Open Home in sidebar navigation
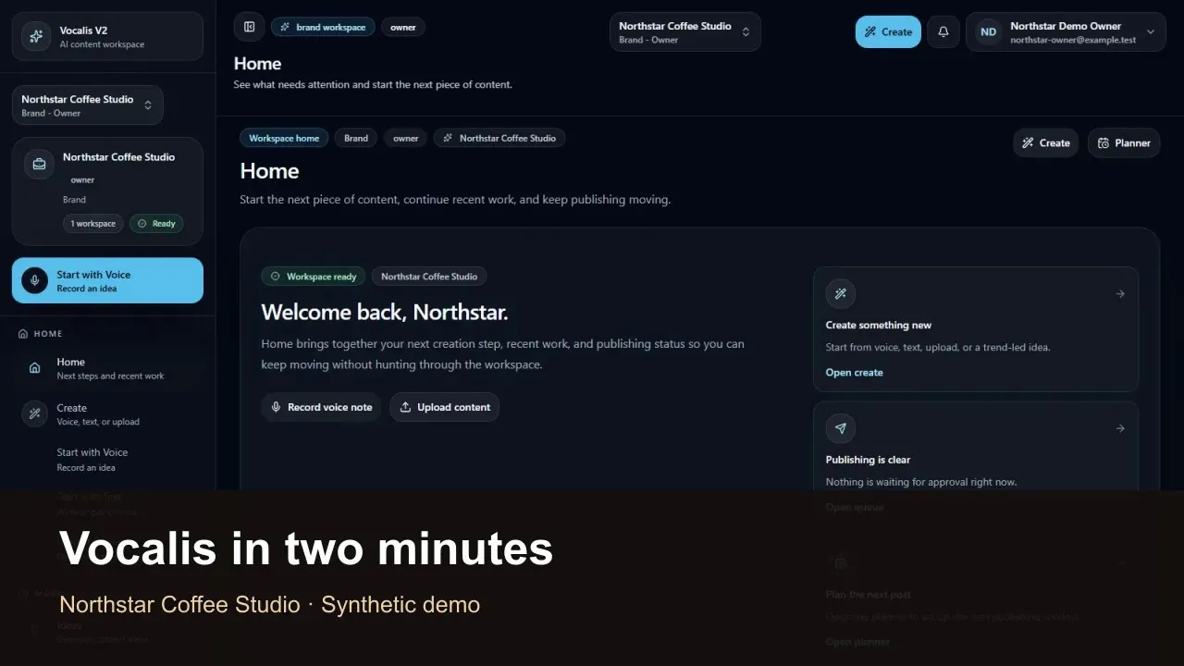 pyautogui.click(x=108, y=368)
